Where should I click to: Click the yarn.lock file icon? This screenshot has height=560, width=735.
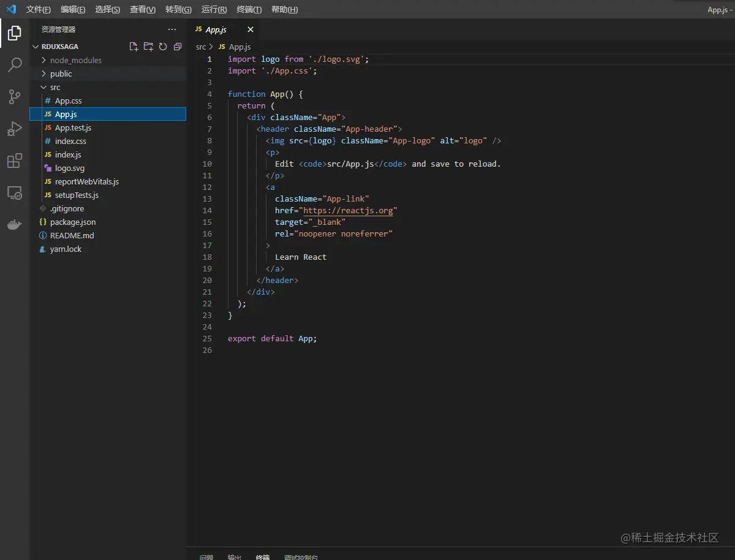43,249
